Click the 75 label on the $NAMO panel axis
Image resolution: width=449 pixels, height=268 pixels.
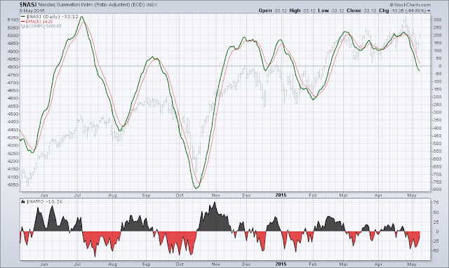(436, 203)
